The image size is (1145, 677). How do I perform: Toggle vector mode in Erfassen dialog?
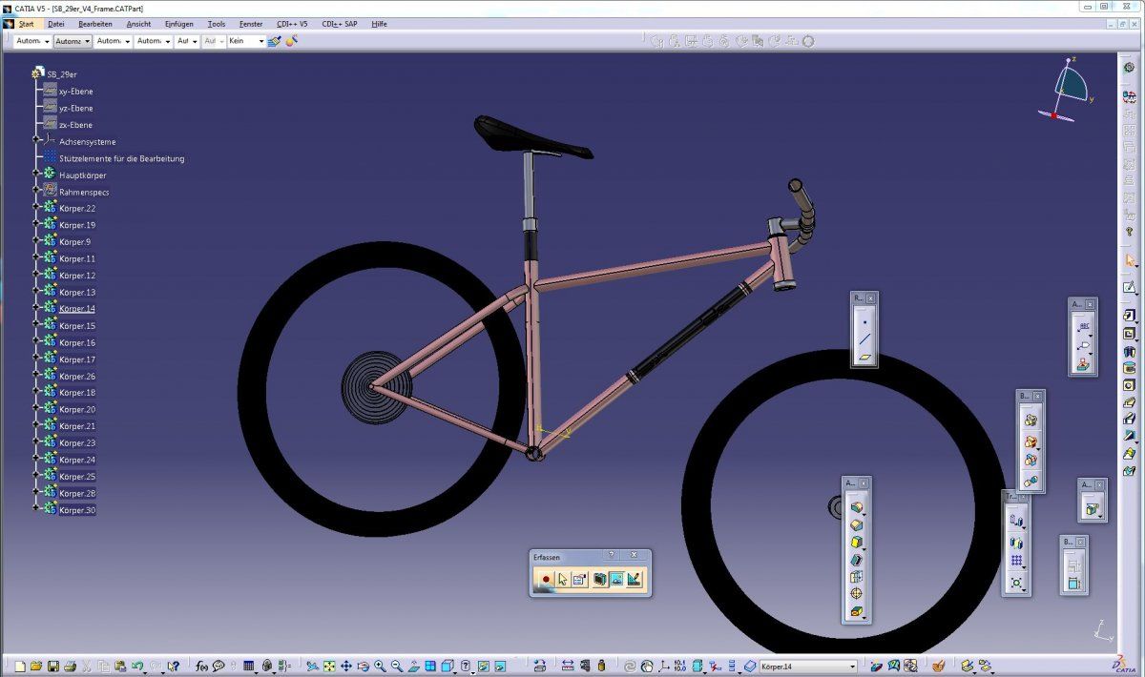[x=635, y=579]
